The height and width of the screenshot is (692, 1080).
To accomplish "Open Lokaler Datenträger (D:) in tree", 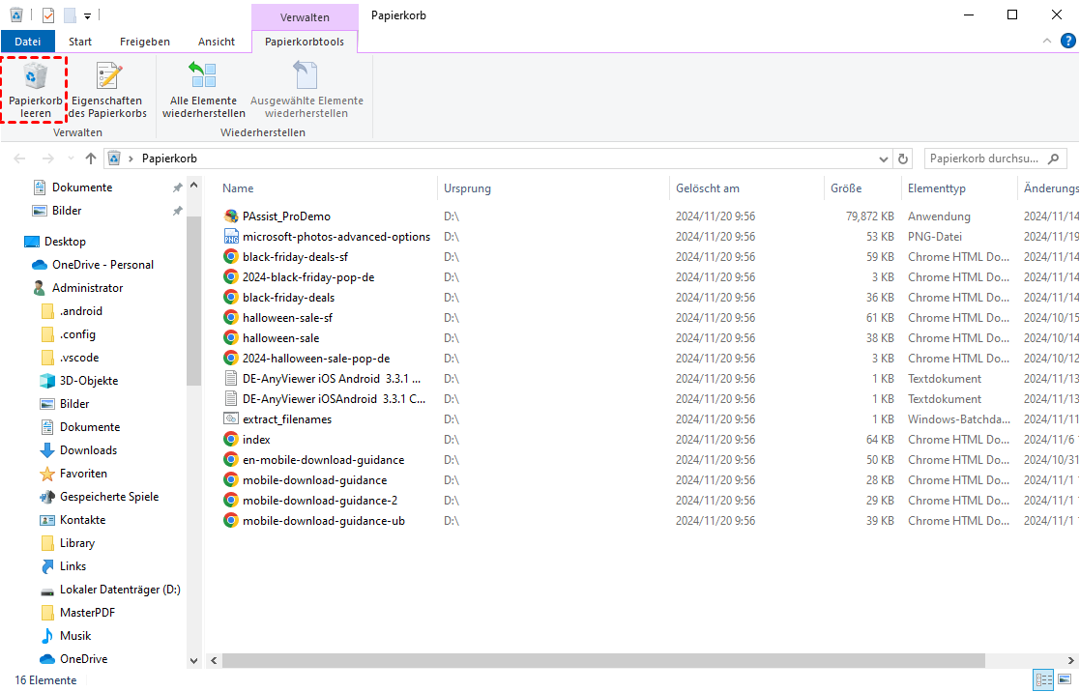I will click(120, 591).
